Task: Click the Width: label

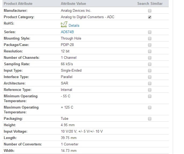Action: 9,151
